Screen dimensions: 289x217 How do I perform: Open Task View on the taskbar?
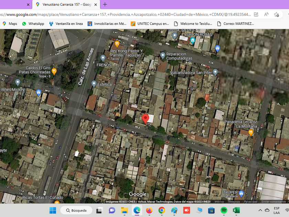[99, 210]
